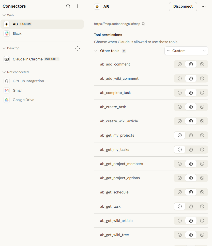This screenshot has height=246, width=212.
Task: Collapse the Other tools section
Action: coord(96,51)
